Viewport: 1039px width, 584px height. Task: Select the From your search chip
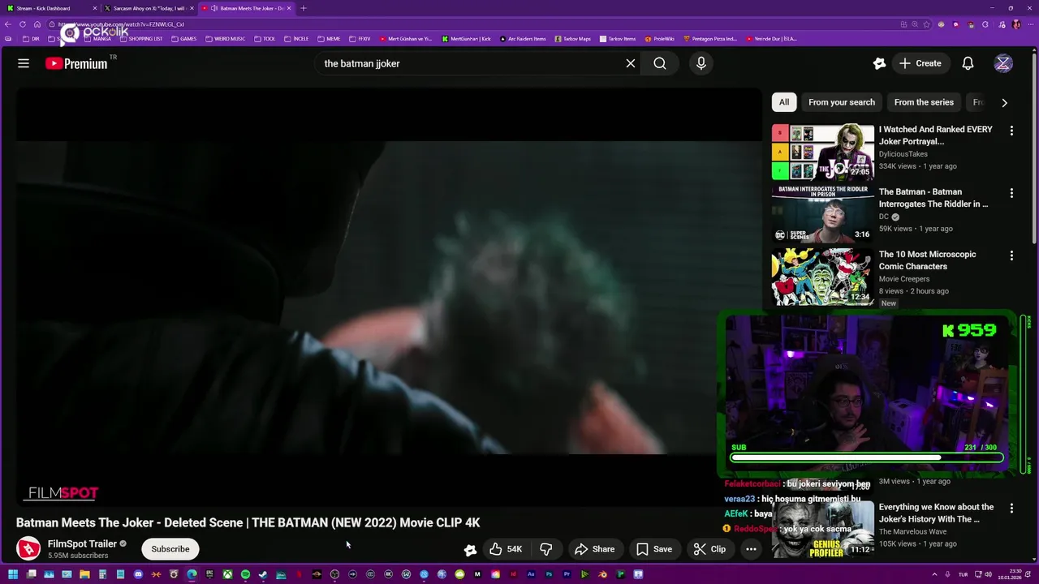pyautogui.click(x=842, y=102)
